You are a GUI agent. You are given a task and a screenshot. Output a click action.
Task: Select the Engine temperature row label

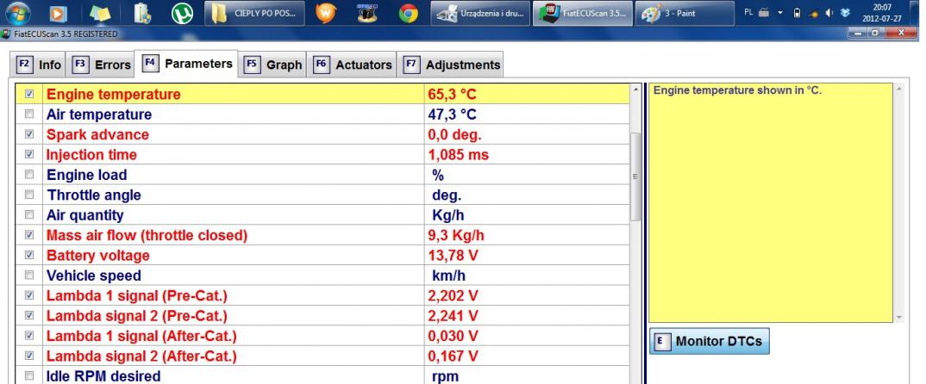(x=114, y=95)
